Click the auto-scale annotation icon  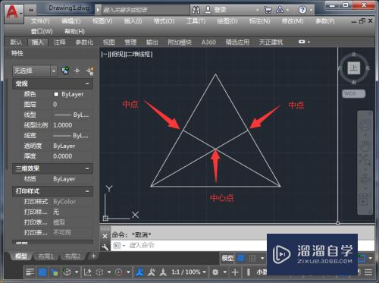click(x=152, y=272)
